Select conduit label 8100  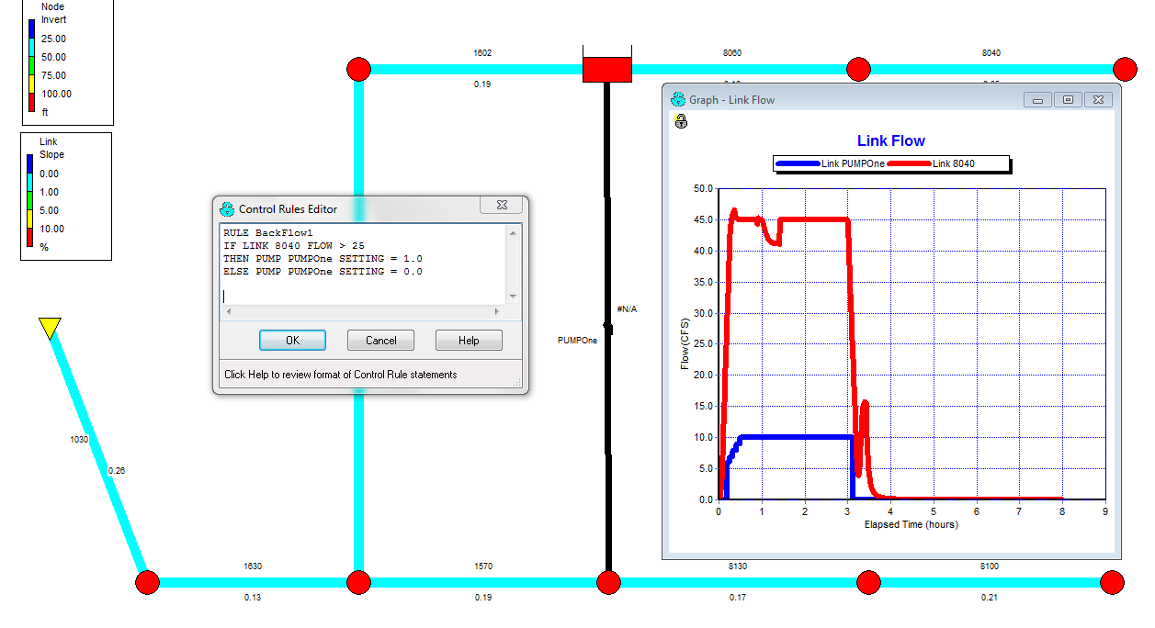click(990, 566)
